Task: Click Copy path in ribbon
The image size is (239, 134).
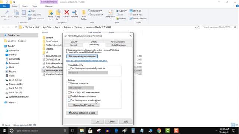Action: click(34, 15)
